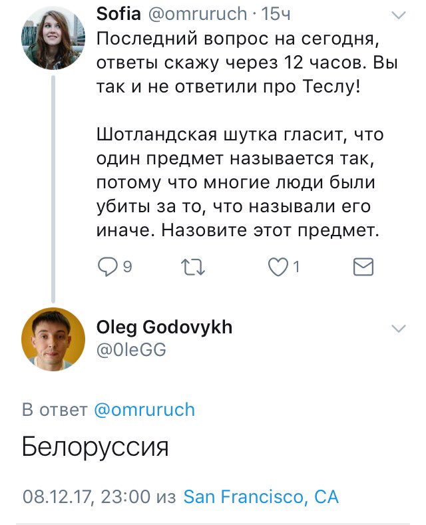Click the @omruruch mention after В ответ
Screen dimensions: 426x525
coord(144,409)
